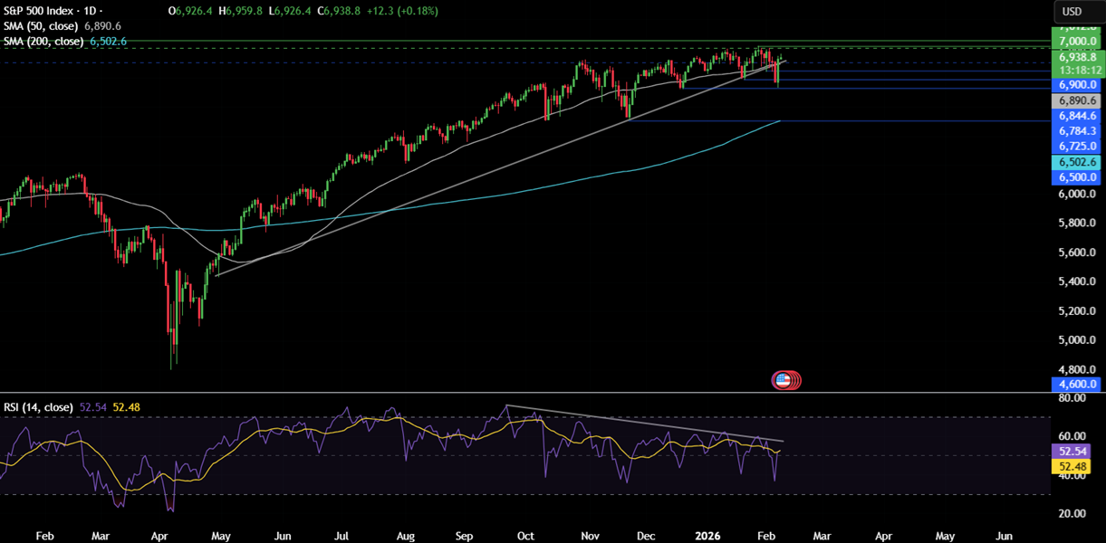Click the Oct label on time axis
The height and width of the screenshot is (543, 1106).
pos(525,536)
